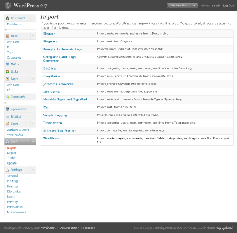The image size is (237, 233).
Task: Open Miscellaneous settings
Action: (16, 212)
